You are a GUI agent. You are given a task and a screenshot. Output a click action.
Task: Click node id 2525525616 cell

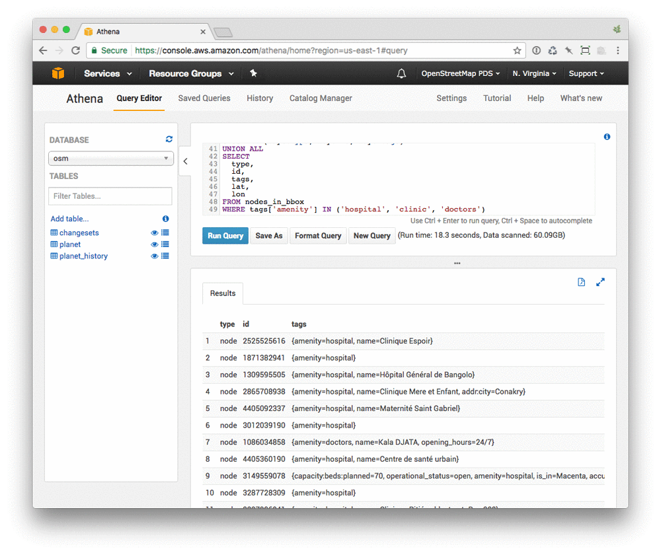click(x=264, y=341)
